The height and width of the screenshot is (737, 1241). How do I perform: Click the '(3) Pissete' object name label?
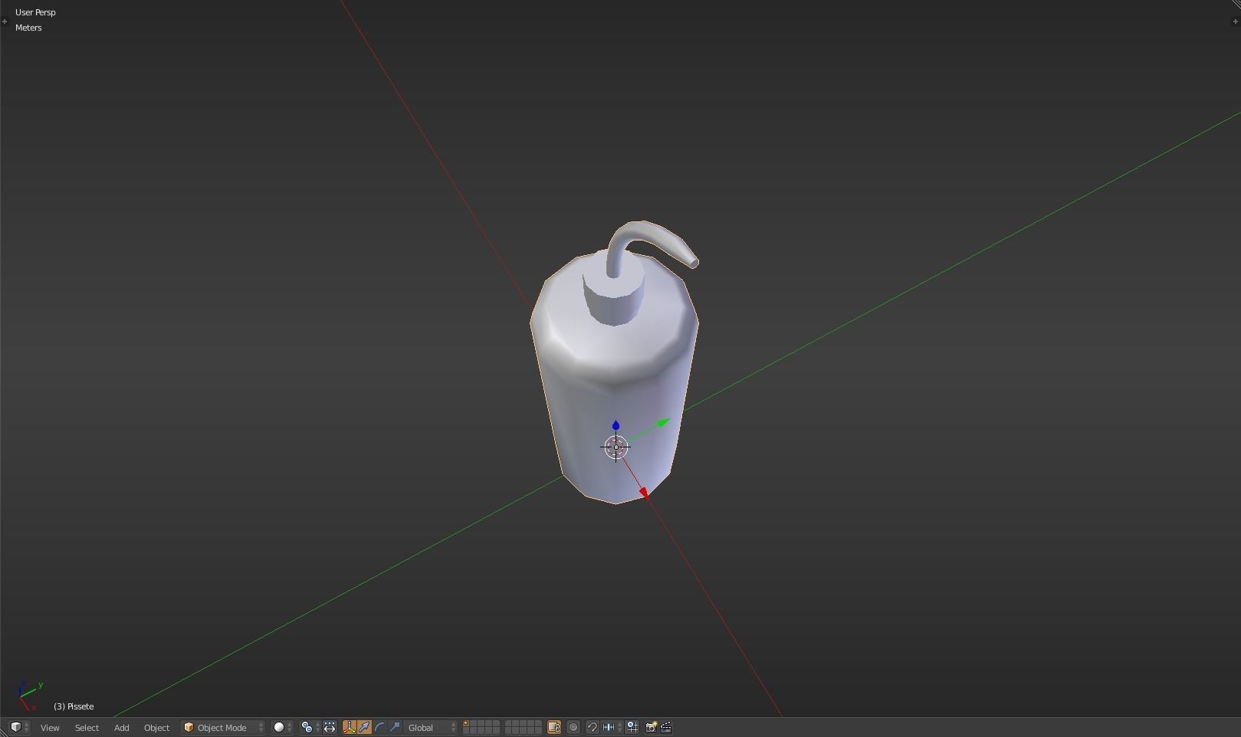[74, 706]
